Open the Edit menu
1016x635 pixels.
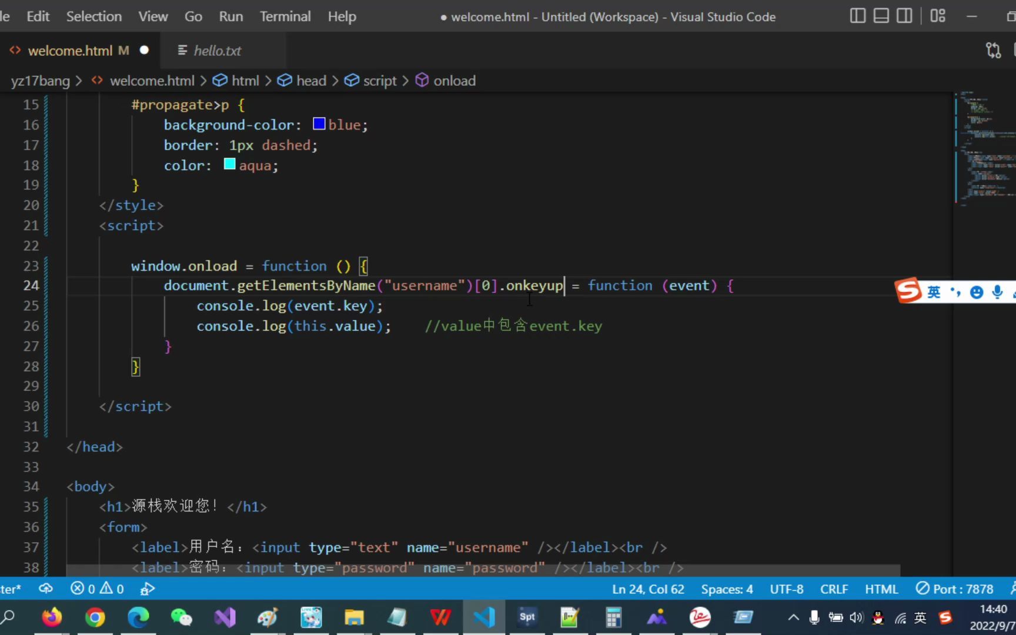[x=38, y=16]
